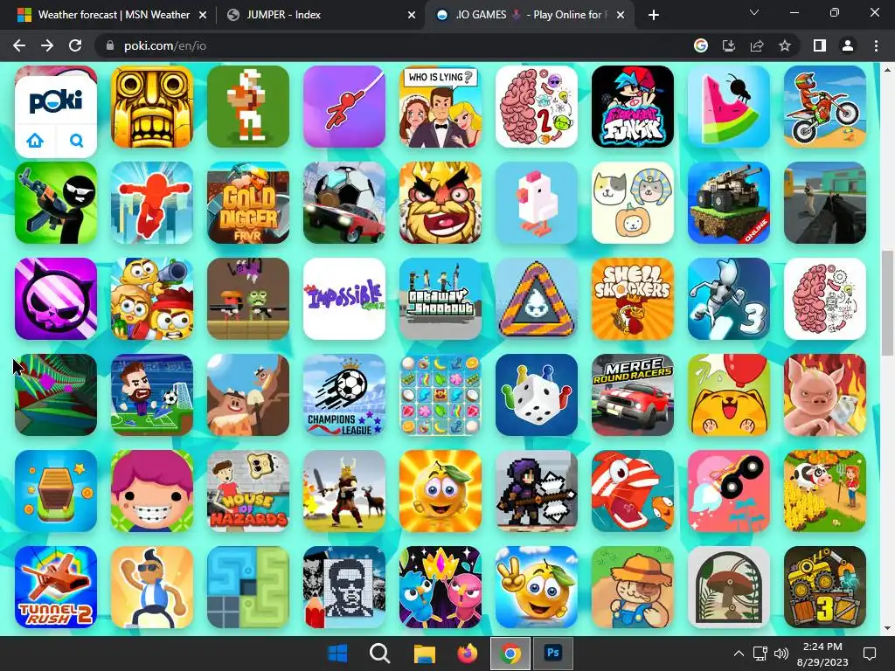Open Photoshop from the taskbar
The image size is (895, 671).
pyautogui.click(x=552, y=653)
